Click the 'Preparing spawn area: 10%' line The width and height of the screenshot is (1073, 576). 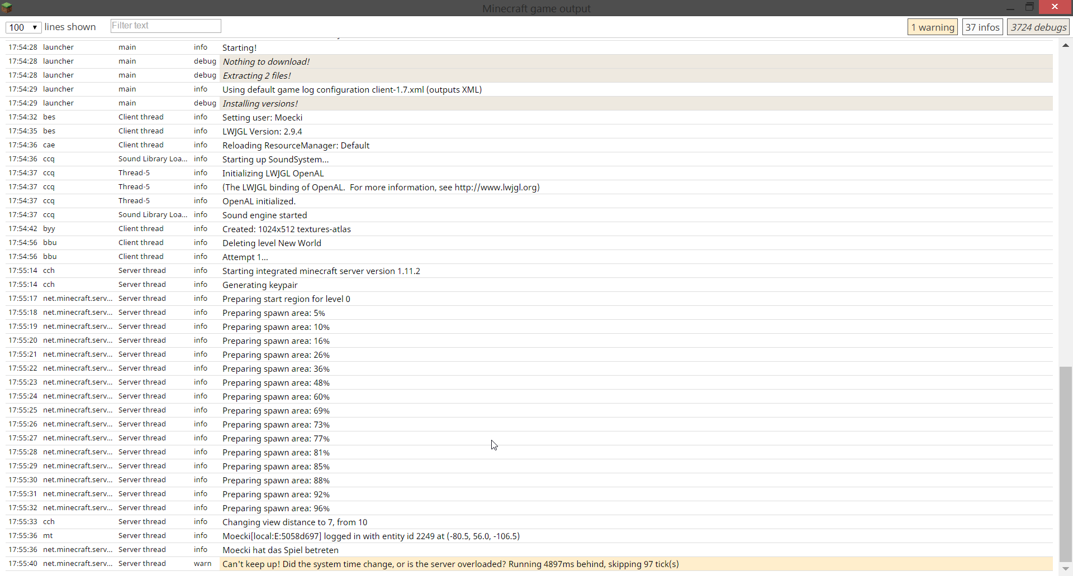click(529, 327)
